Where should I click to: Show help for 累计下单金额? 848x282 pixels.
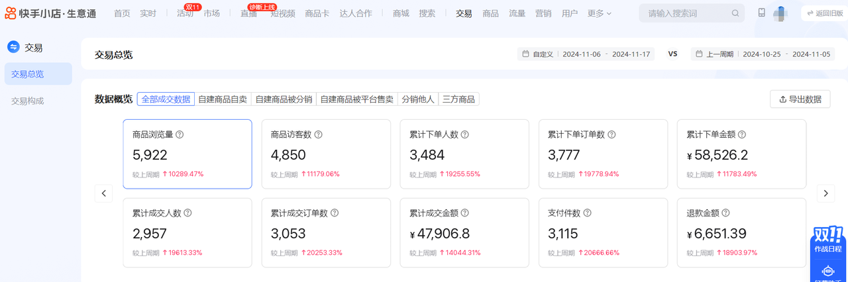pyautogui.click(x=741, y=134)
